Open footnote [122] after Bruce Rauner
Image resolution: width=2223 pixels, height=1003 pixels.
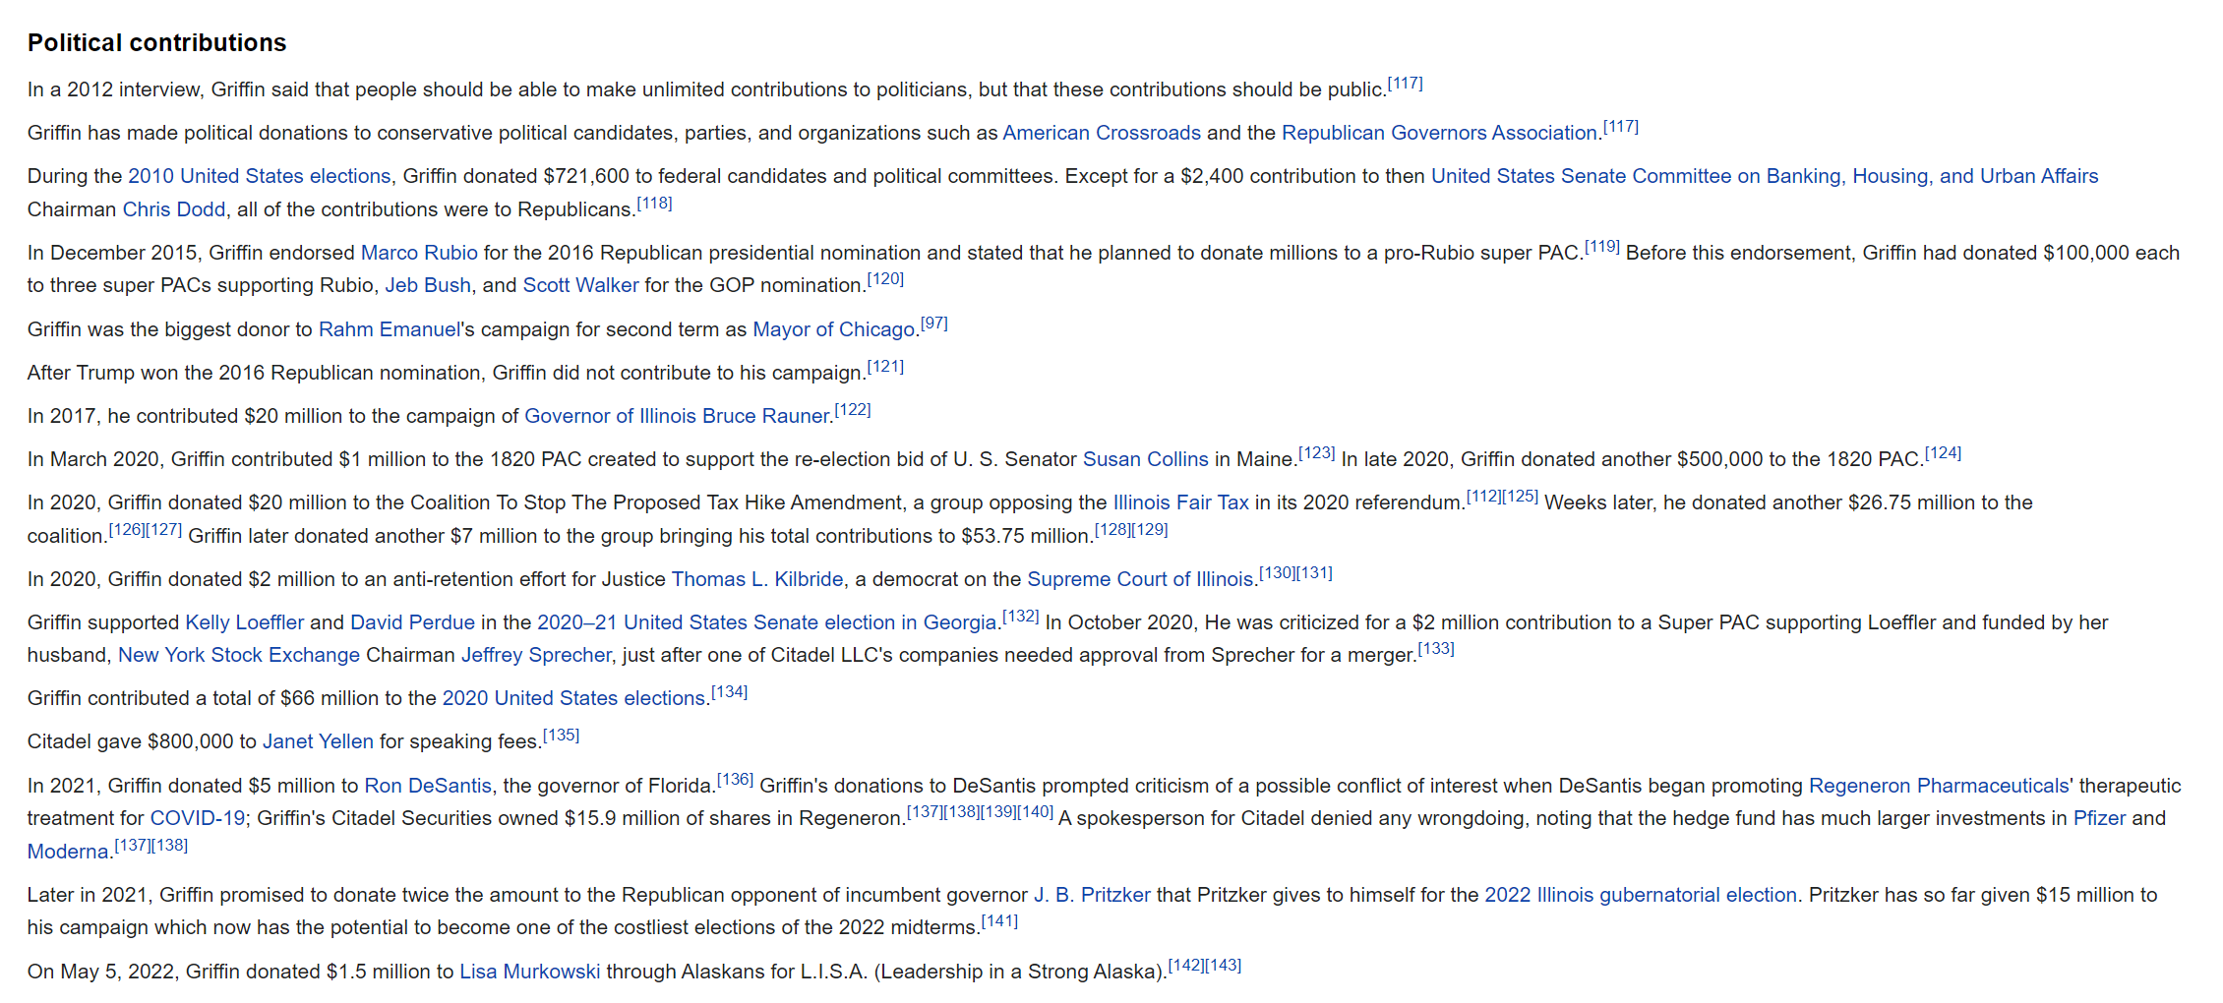pos(853,410)
